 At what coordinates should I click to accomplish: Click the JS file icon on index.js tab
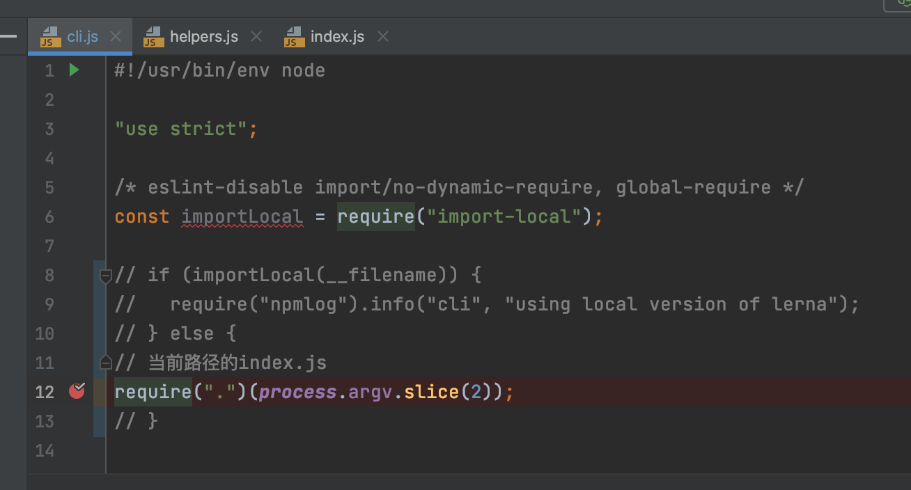pos(293,37)
